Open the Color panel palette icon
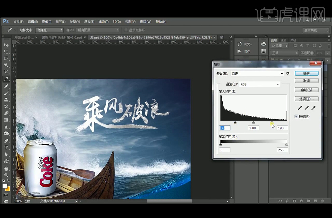 point(264,44)
